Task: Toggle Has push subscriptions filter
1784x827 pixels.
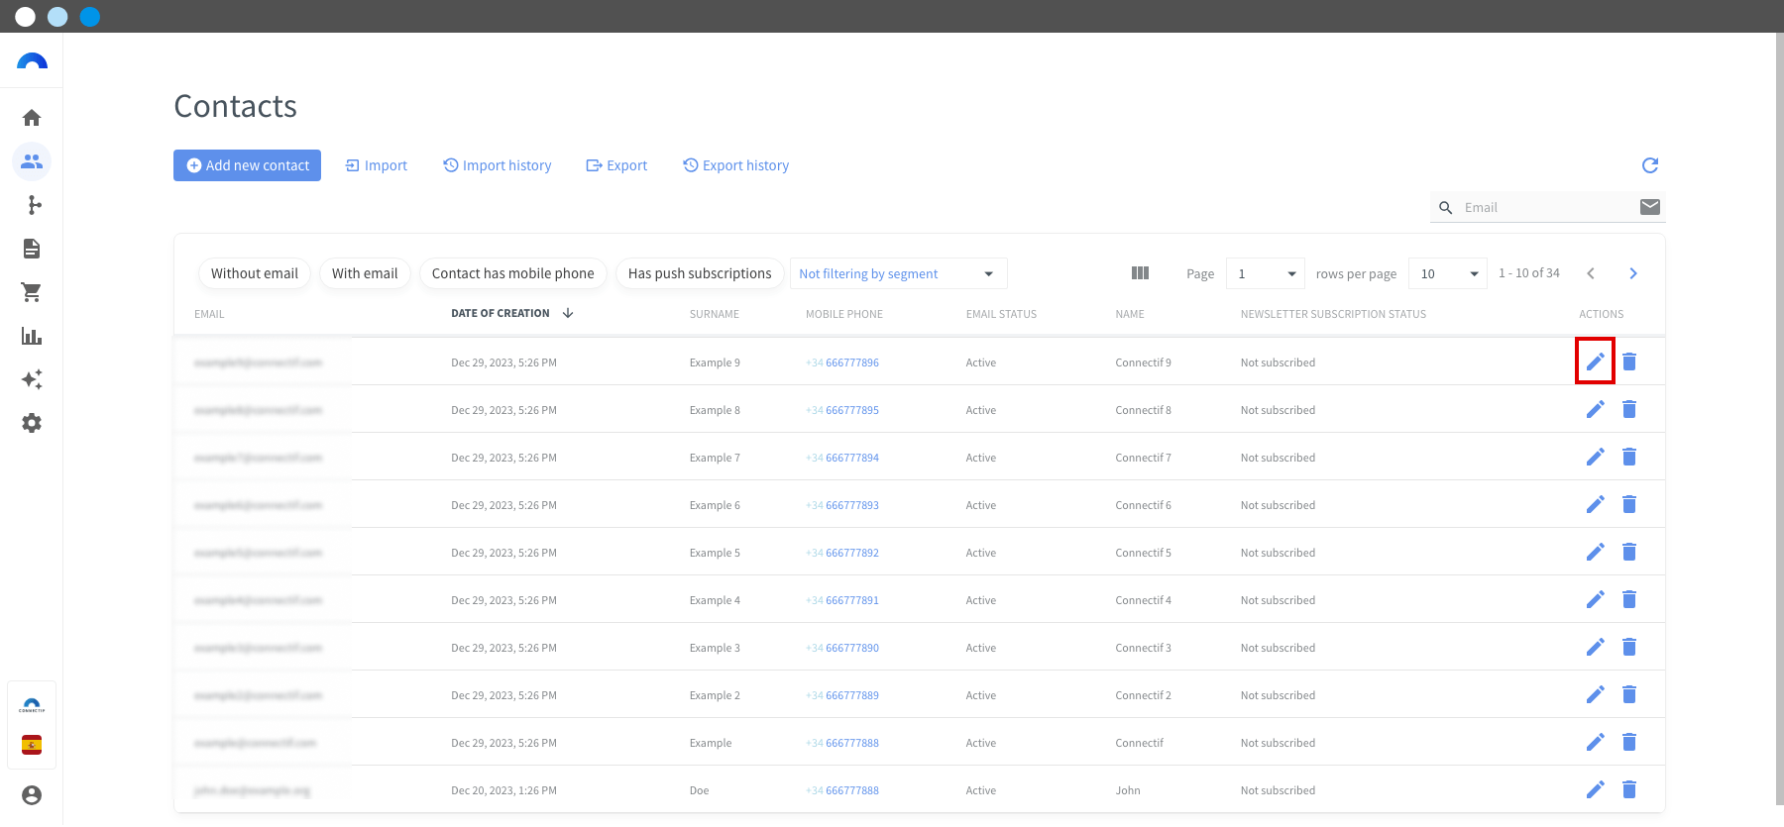Action: [x=700, y=273]
